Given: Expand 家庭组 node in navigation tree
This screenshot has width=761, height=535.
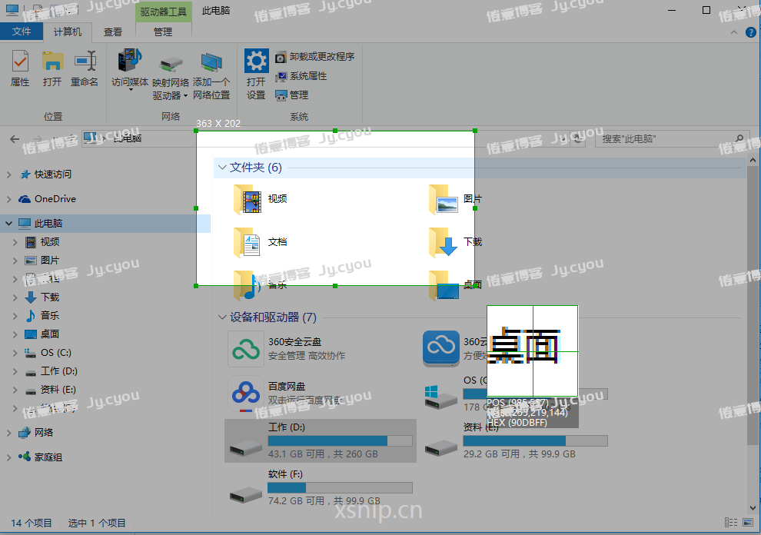Looking at the screenshot, I should 8,457.
